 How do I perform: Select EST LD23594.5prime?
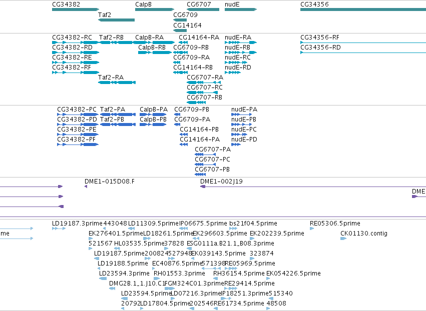point(146,293)
